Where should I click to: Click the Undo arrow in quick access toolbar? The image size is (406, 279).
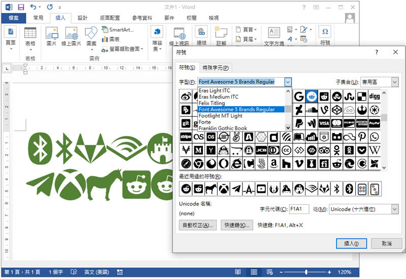click(33, 7)
